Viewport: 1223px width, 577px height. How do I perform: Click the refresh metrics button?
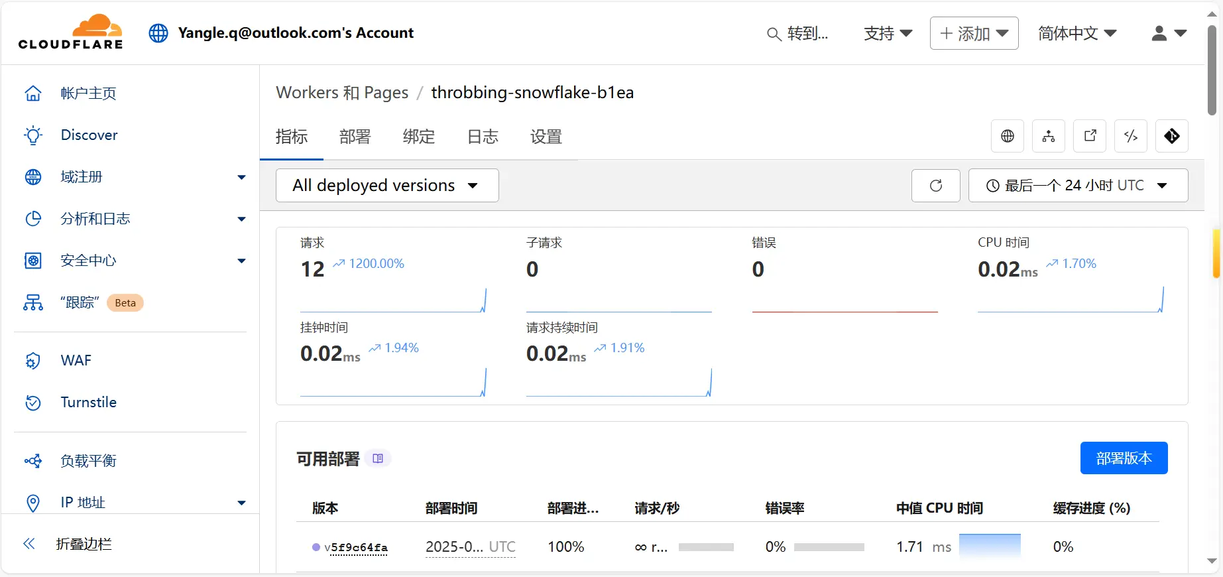point(936,186)
